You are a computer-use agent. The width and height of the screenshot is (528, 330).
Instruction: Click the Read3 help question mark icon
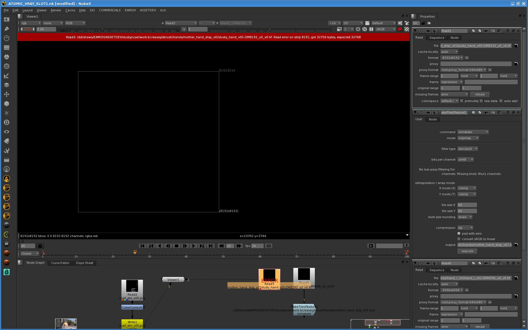(x=507, y=31)
